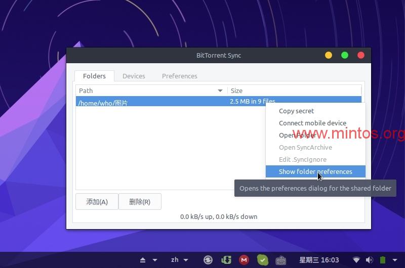Click the transfer speed status text

[x=219, y=216]
